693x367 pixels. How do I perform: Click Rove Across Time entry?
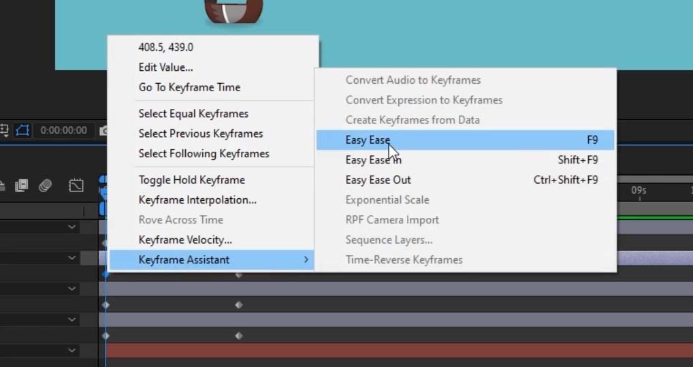point(211,220)
